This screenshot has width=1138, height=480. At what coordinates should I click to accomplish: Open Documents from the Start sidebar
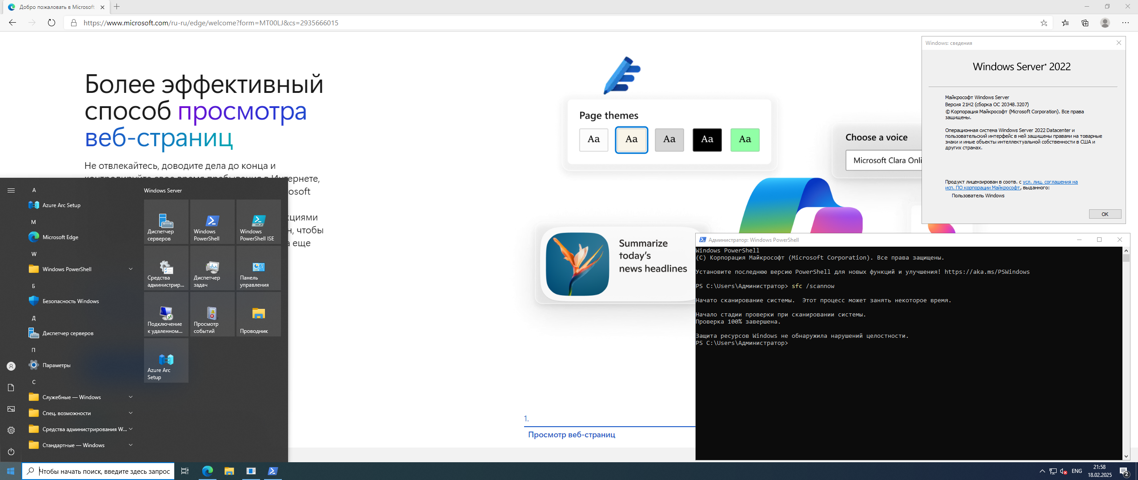click(11, 388)
